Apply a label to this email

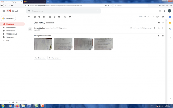(x=70, y=17)
